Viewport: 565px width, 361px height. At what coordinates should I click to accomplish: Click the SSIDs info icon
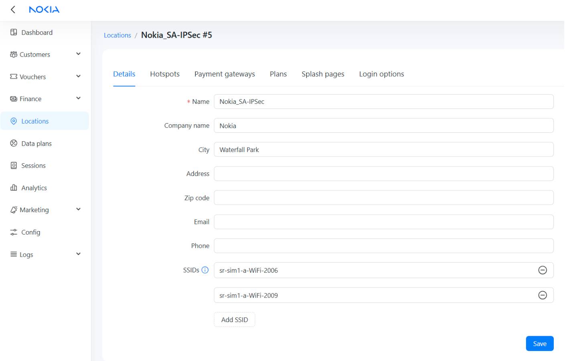[205, 270]
